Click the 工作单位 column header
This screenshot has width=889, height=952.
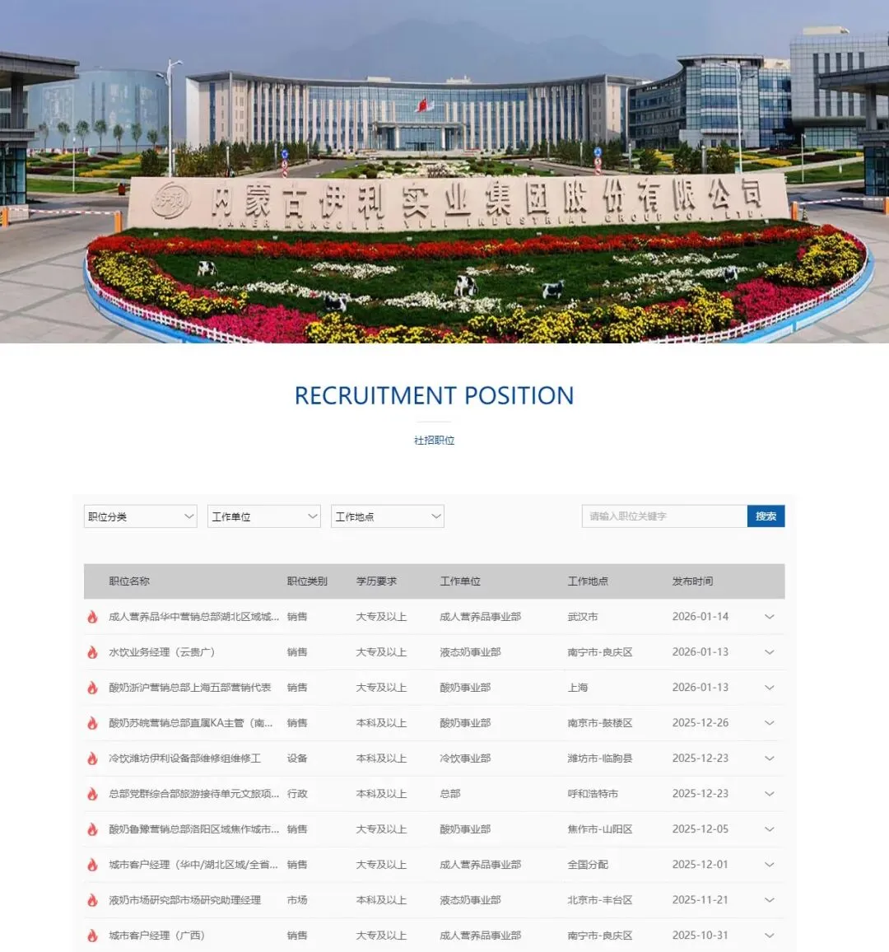point(460,581)
